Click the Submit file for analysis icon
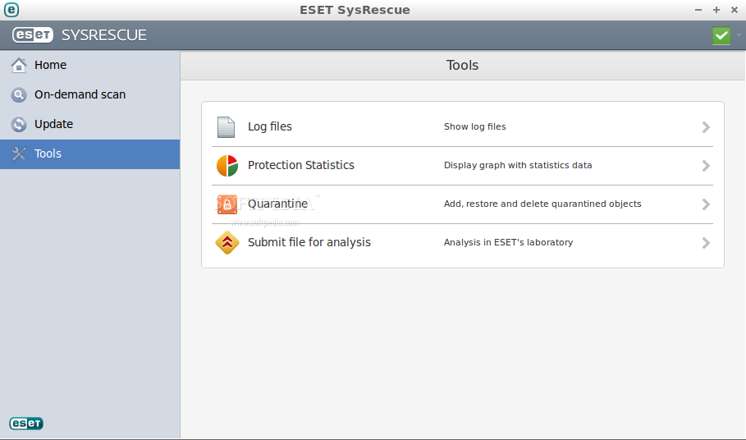 [227, 243]
